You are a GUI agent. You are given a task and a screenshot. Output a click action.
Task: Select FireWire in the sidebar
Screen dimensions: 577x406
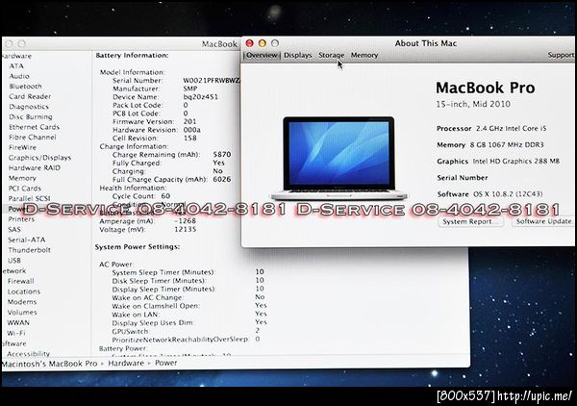point(22,147)
